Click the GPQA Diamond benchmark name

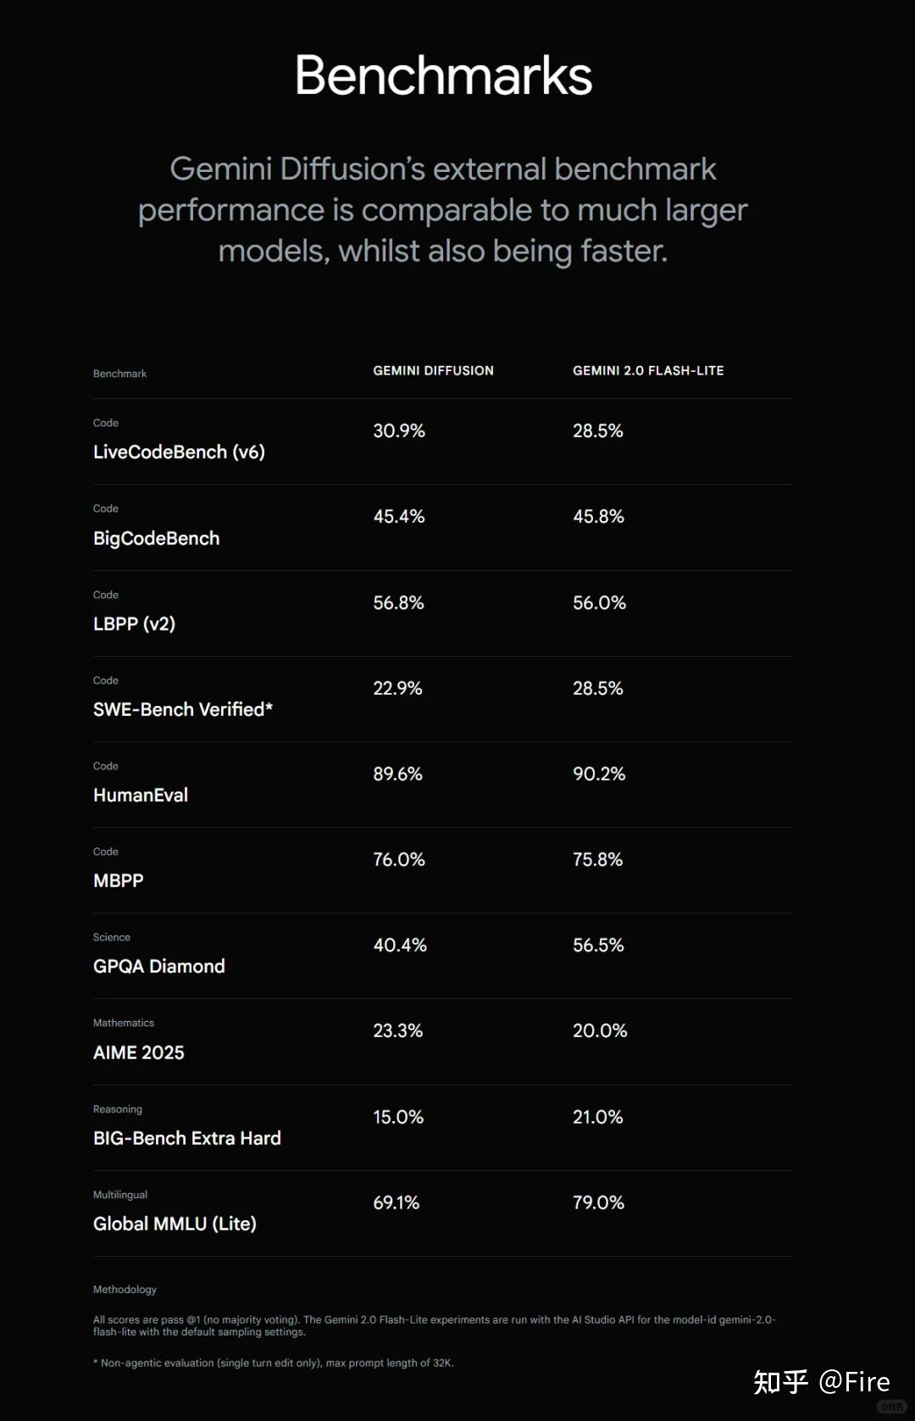[158, 966]
